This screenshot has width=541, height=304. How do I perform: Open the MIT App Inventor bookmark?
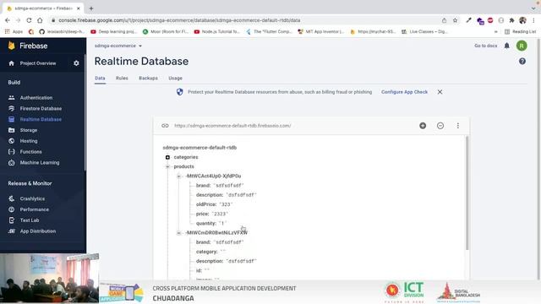click(x=321, y=31)
